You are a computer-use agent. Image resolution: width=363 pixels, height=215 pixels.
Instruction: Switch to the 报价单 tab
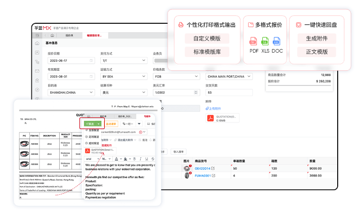tap(69, 35)
